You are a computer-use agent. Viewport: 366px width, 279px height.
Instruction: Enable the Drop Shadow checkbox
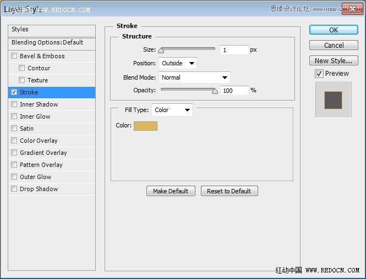[14, 189]
